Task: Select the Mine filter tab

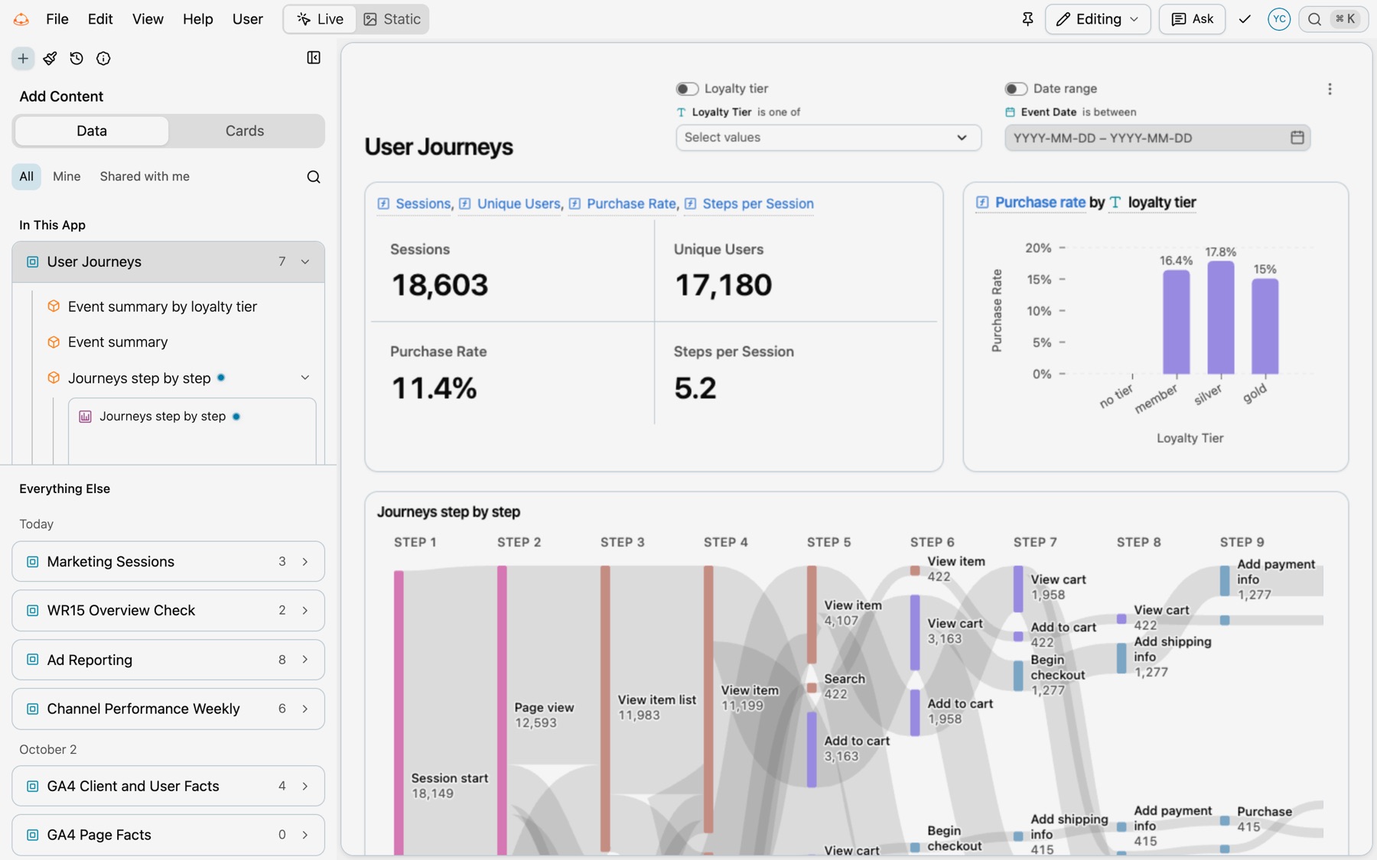Action: point(67,177)
